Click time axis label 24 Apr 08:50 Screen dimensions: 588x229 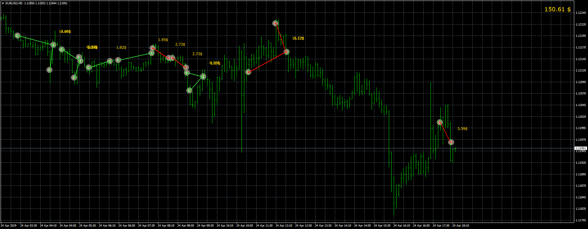[x=186, y=226]
